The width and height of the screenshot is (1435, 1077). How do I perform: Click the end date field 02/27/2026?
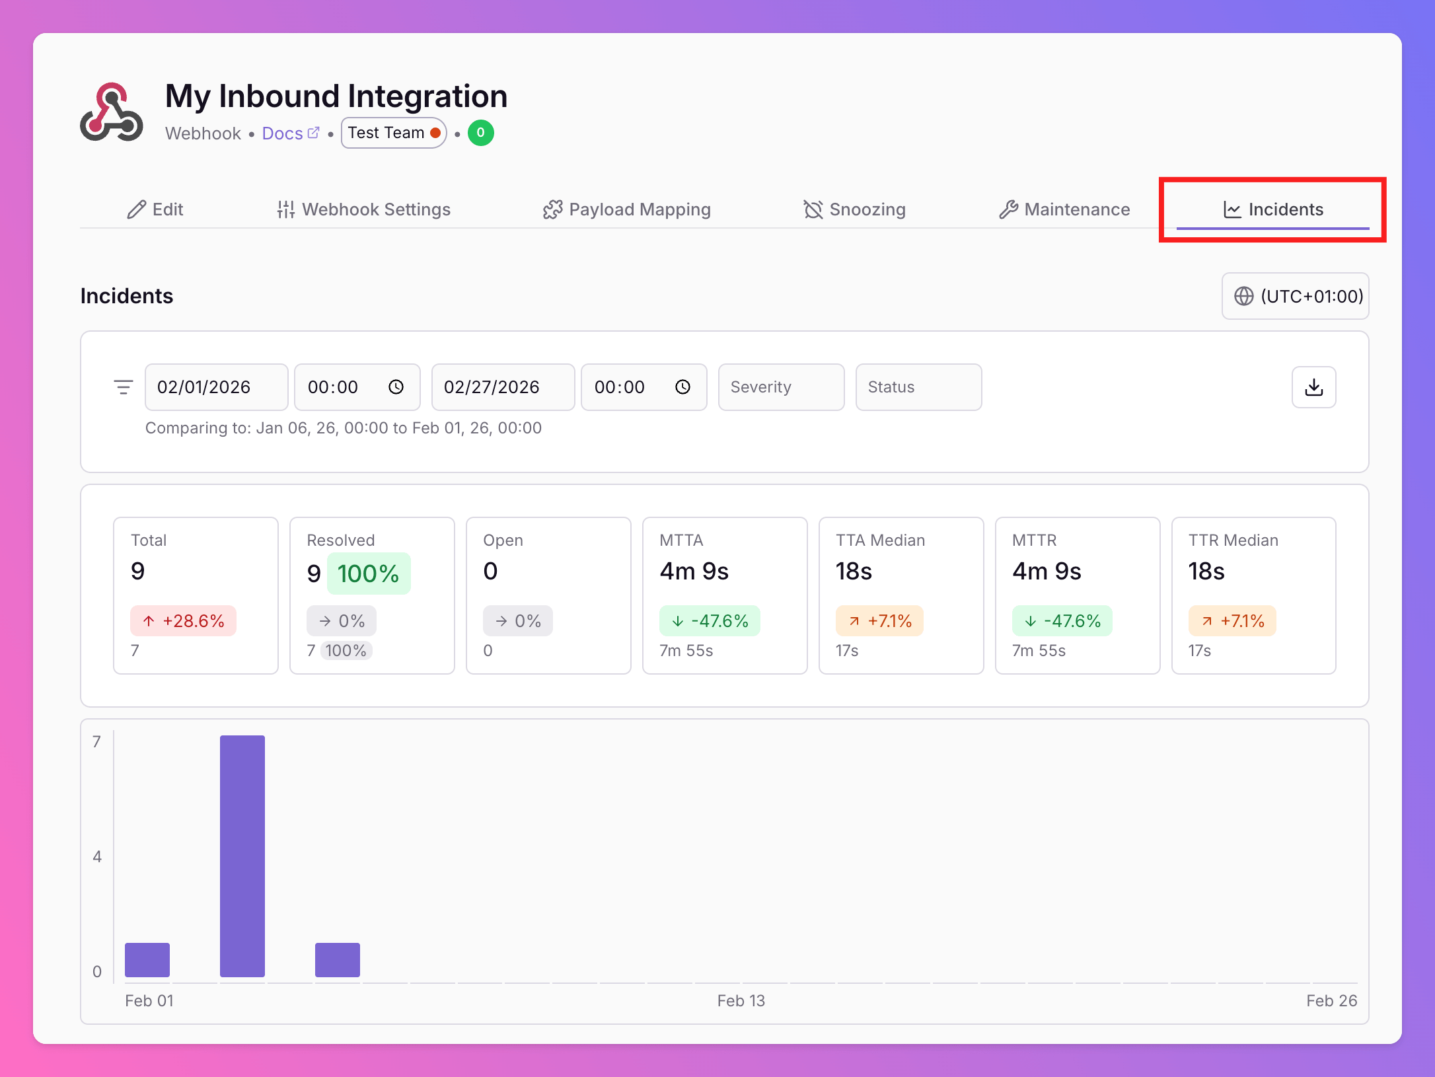tap(502, 387)
